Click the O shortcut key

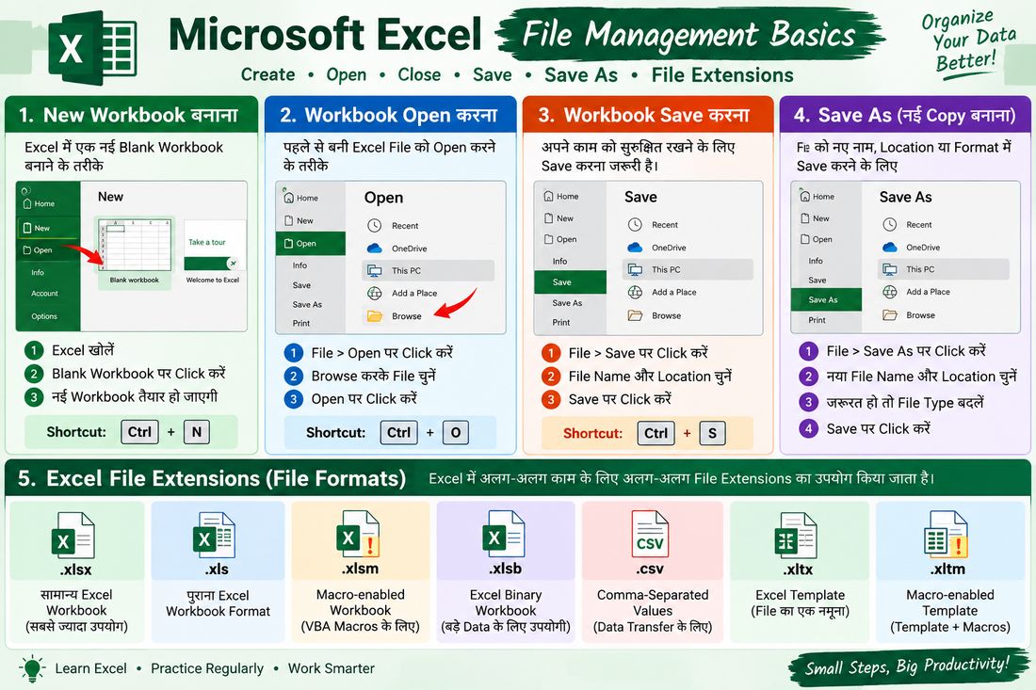(455, 432)
